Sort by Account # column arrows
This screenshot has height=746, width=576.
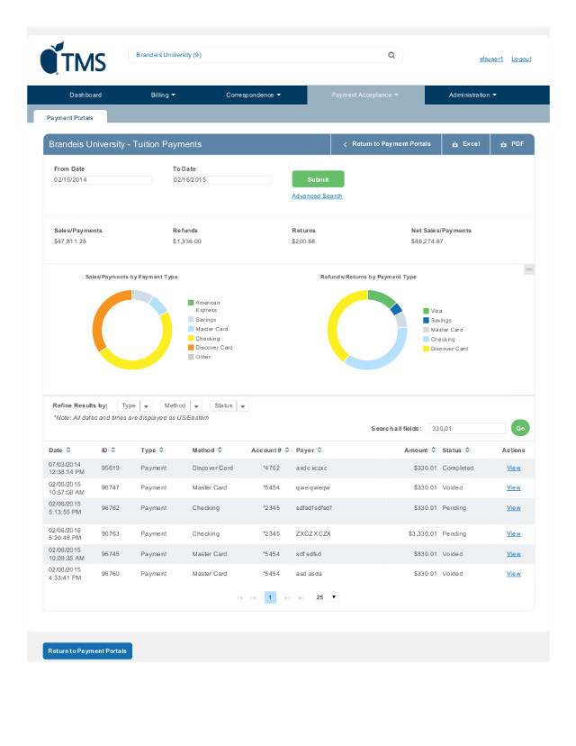coord(287,450)
